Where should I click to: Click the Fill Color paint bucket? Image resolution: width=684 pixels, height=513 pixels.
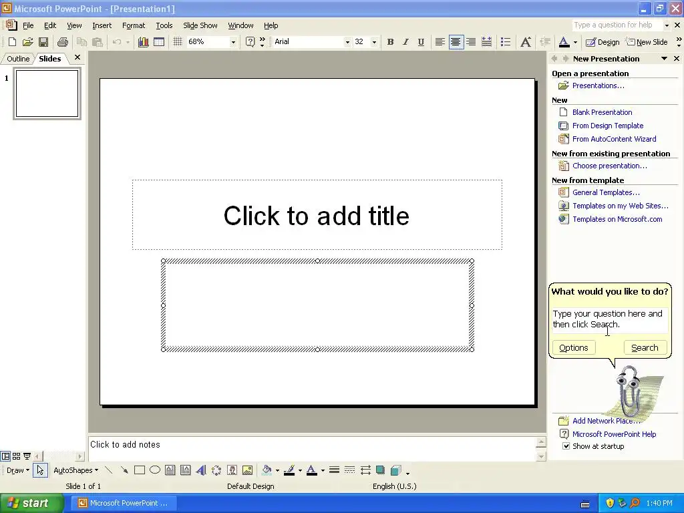point(267,470)
